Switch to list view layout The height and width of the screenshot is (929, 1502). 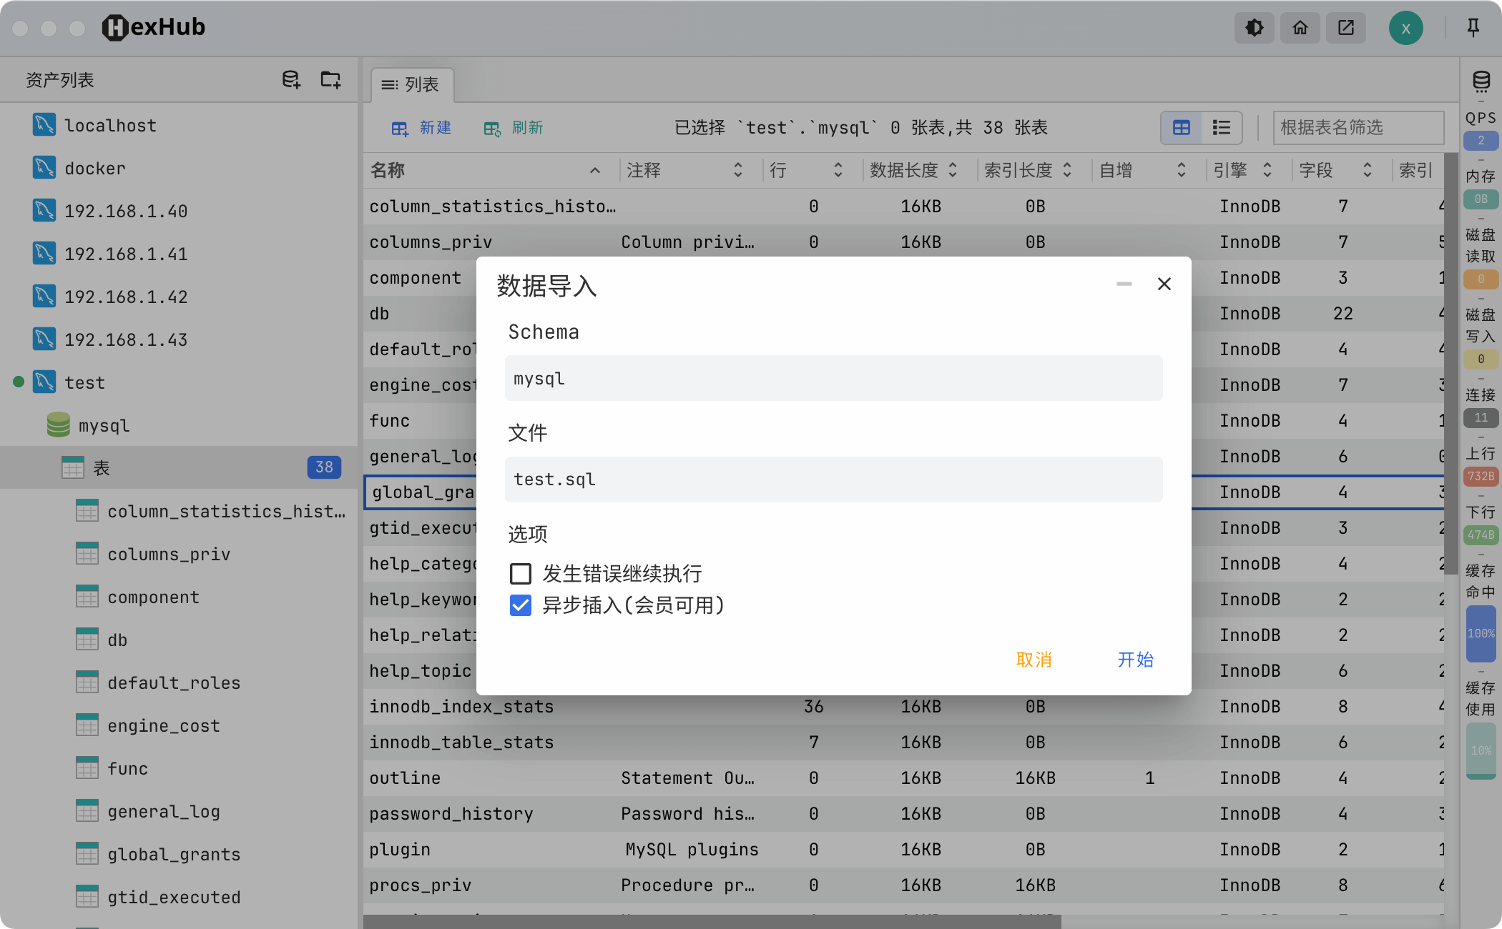(1221, 127)
